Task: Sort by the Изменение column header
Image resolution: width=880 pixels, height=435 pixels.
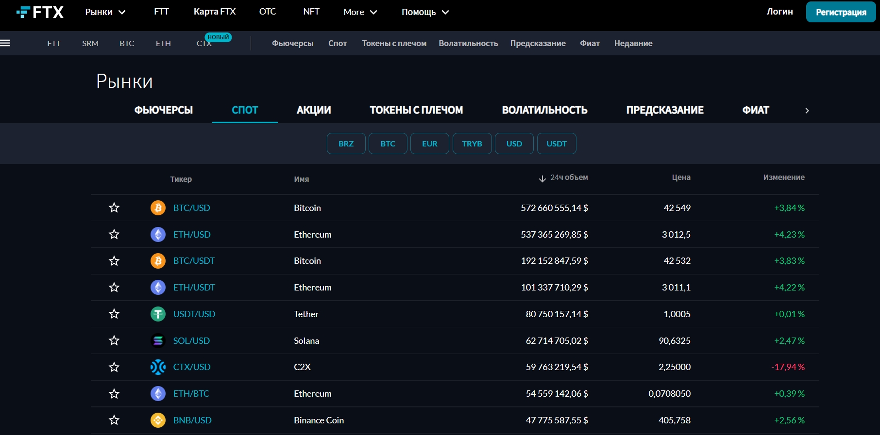Action: pos(784,177)
